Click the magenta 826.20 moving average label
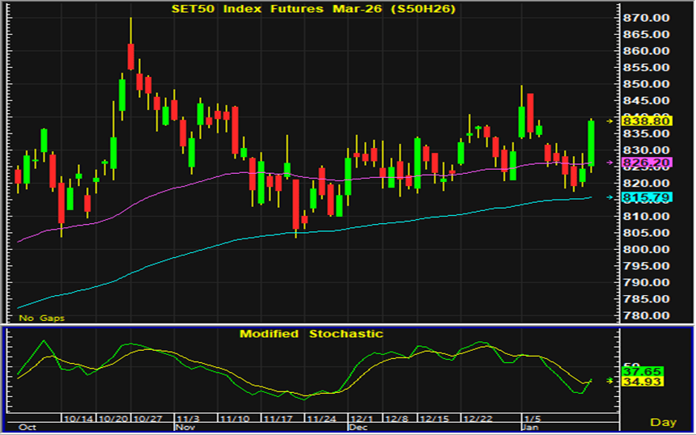This screenshot has height=435, width=696. (x=646, y=163)
